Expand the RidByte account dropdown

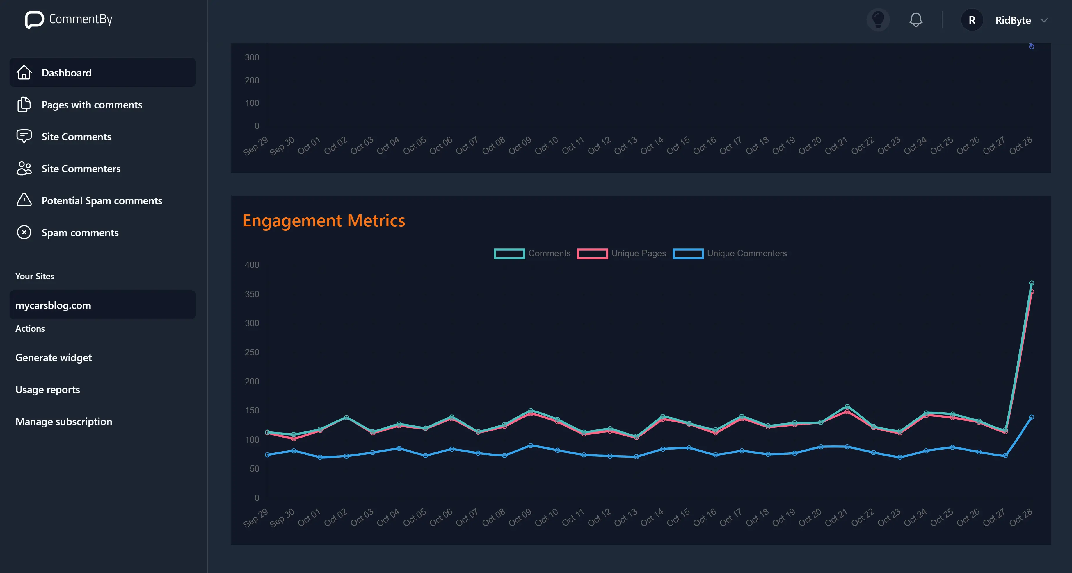coord(1045,20)
